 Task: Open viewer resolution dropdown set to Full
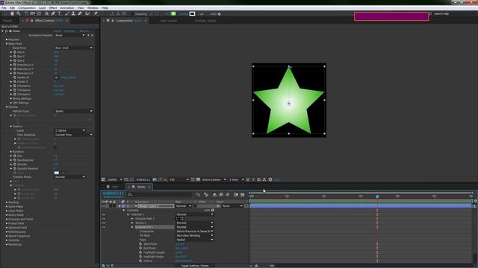[x=179, y=179]
